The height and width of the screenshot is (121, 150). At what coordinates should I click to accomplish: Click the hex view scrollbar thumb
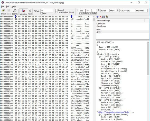pos(94,19)
